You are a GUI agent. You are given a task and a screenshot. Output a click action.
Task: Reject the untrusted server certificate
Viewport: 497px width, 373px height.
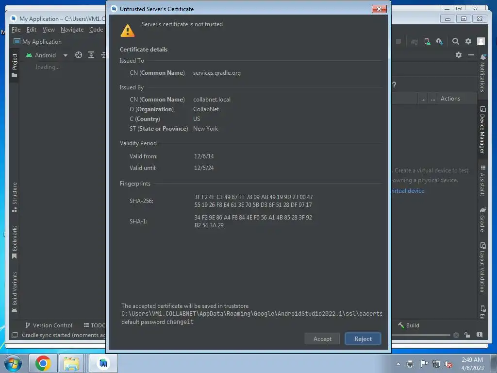pyautogui.click(x=363, y=339)
